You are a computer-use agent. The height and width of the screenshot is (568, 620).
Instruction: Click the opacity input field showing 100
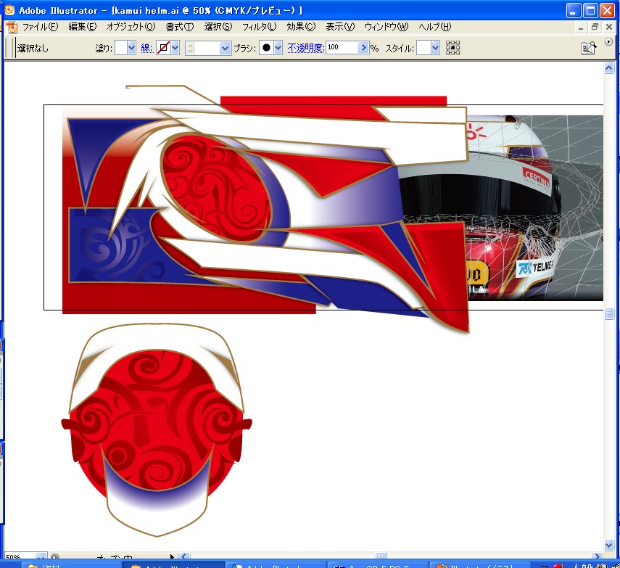click(342, 47)
